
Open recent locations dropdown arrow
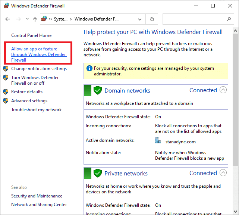[27, 19]
